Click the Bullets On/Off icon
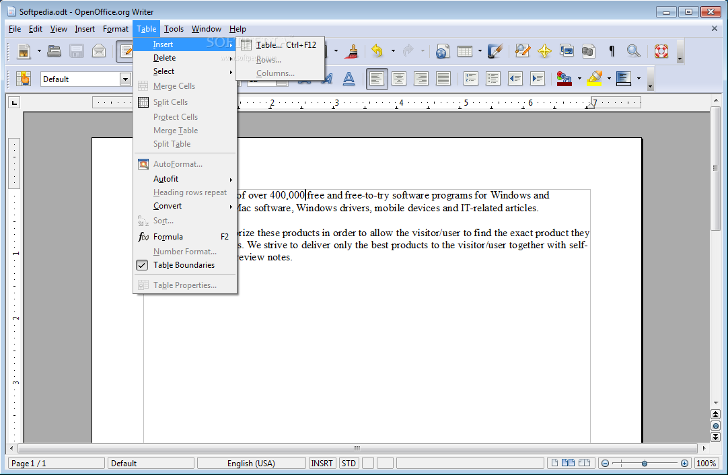Image resolution: width=728 pixels, height=475 pixels. [493, 79]
